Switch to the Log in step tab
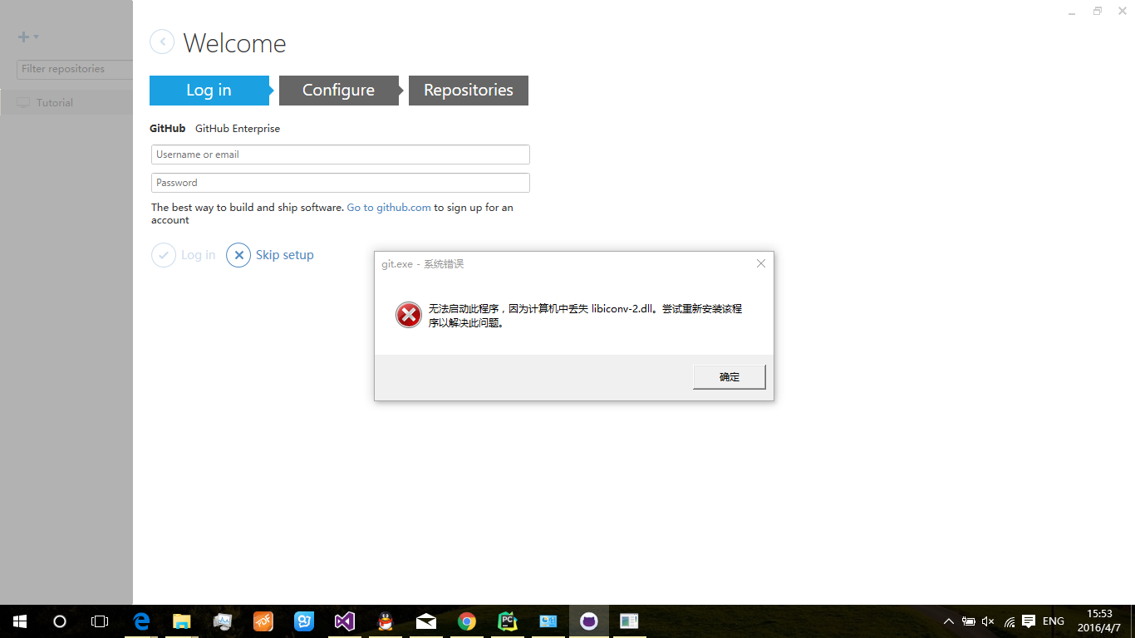The width and height of the screenshot is (1135, 638). 209,91
